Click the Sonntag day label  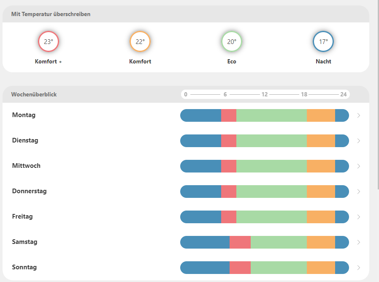coord(24,267)
